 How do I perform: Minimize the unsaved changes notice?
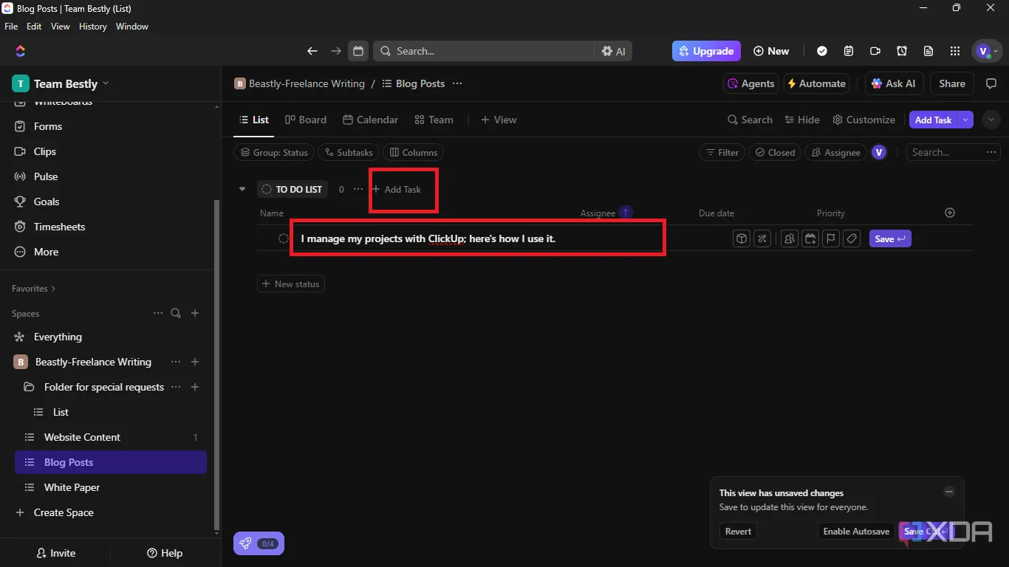coord(949,492)
